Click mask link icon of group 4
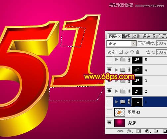This screenshot has width=167, height=139. [x=129, y=70]
